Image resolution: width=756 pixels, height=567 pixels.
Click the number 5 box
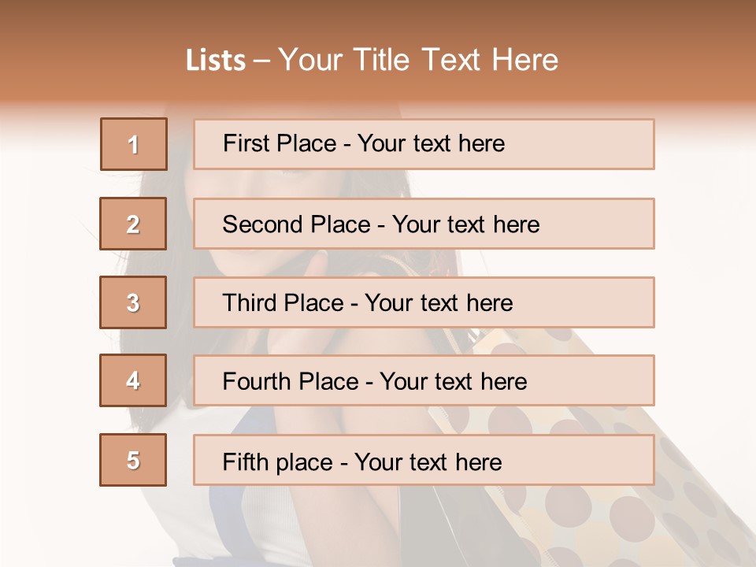click(x=133, y=460)
